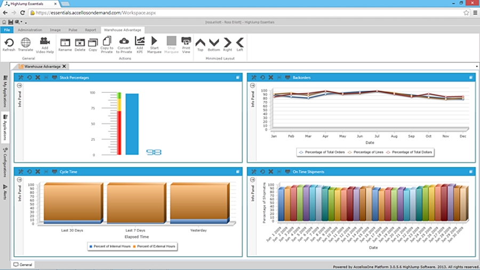Toggle Percent of External Hours legend
This screenshot has height=270, width=480.
click(x=154, y=246)
